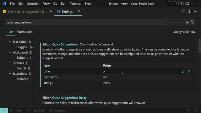Image resolution: width=201 pixels, height=113 pixels.
Task: Toggle secondary side bar layout icon
Action: 180,3
